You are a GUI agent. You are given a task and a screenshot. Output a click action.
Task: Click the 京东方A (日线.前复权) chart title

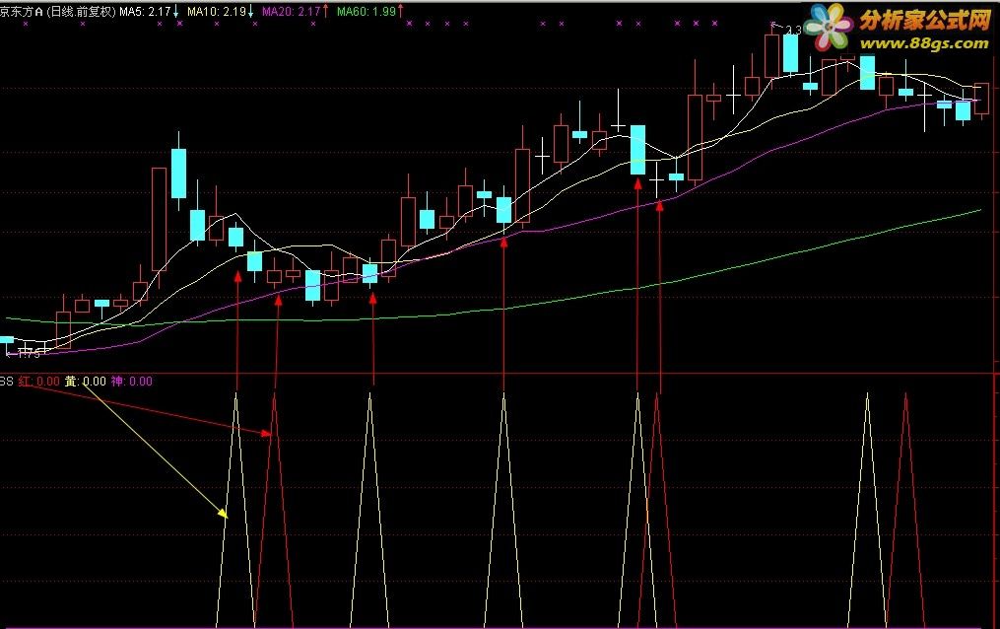tap(58, 12)
